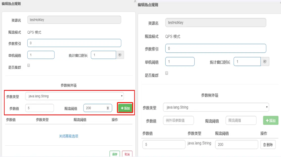Click the faded +添加 button in right dialog
281x157 pixels.
(x=270, y=121)
